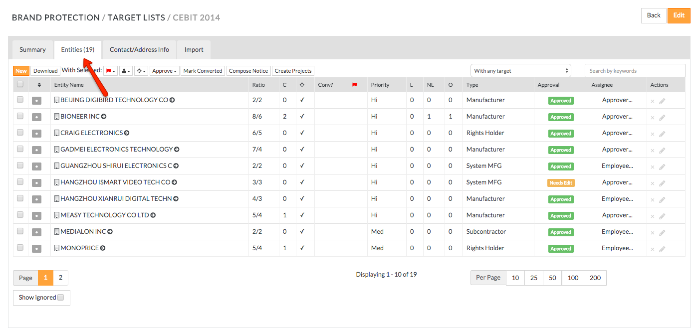Click the Search by keywords field
The height and width of the screenshot is (328, 698).
tap(637, 71)
